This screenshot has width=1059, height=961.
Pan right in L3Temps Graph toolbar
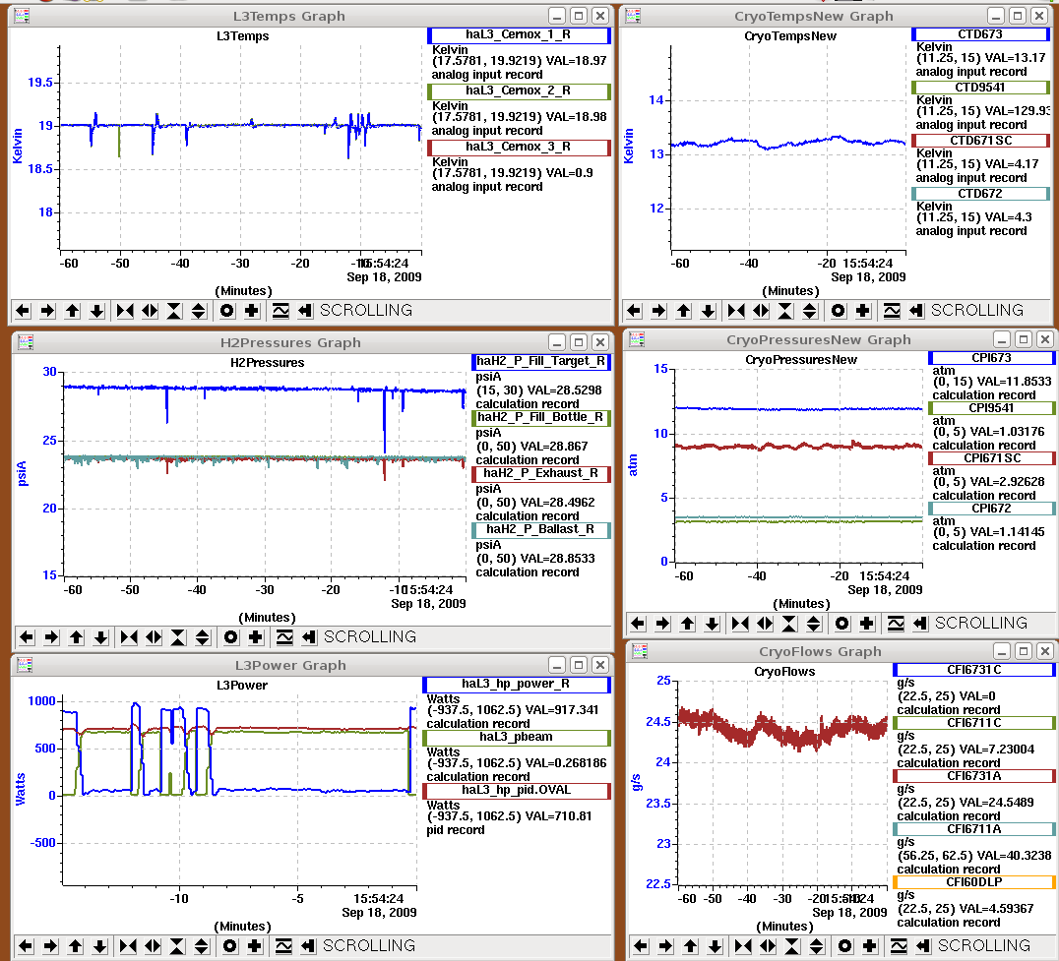coord(47,311)
